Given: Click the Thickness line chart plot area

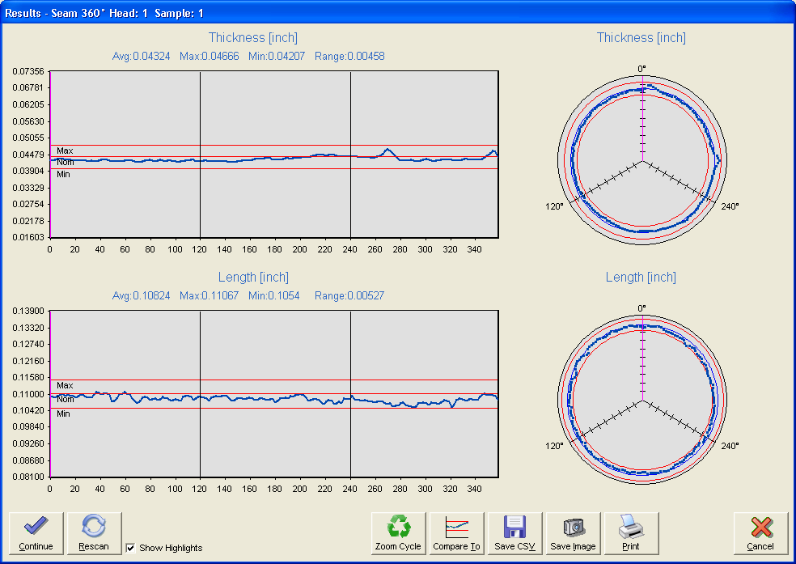Looking at the screenshot, I should 273,202.
